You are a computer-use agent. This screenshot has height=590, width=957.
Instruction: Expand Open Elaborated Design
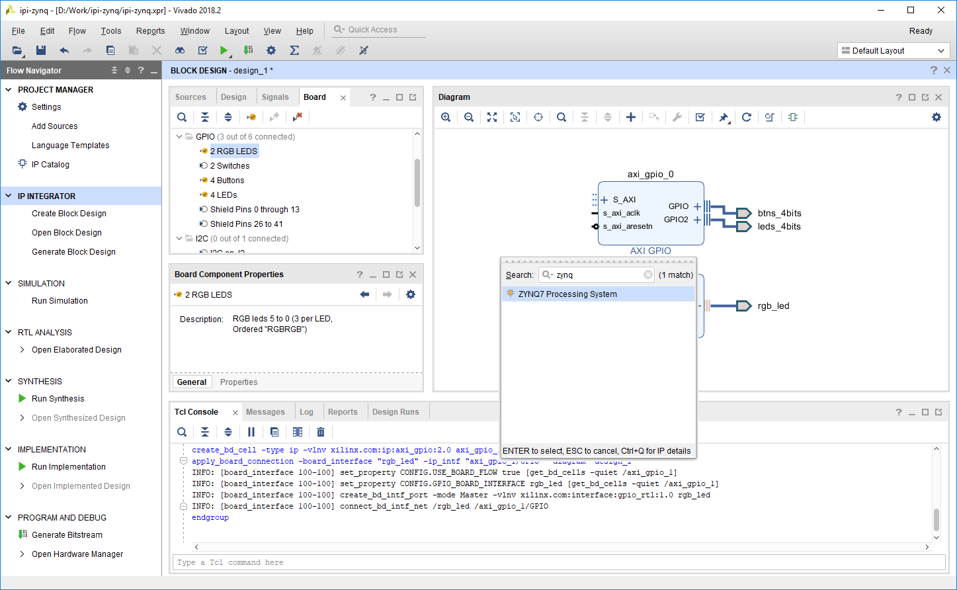pyautogui.click(x=22, y=350)
